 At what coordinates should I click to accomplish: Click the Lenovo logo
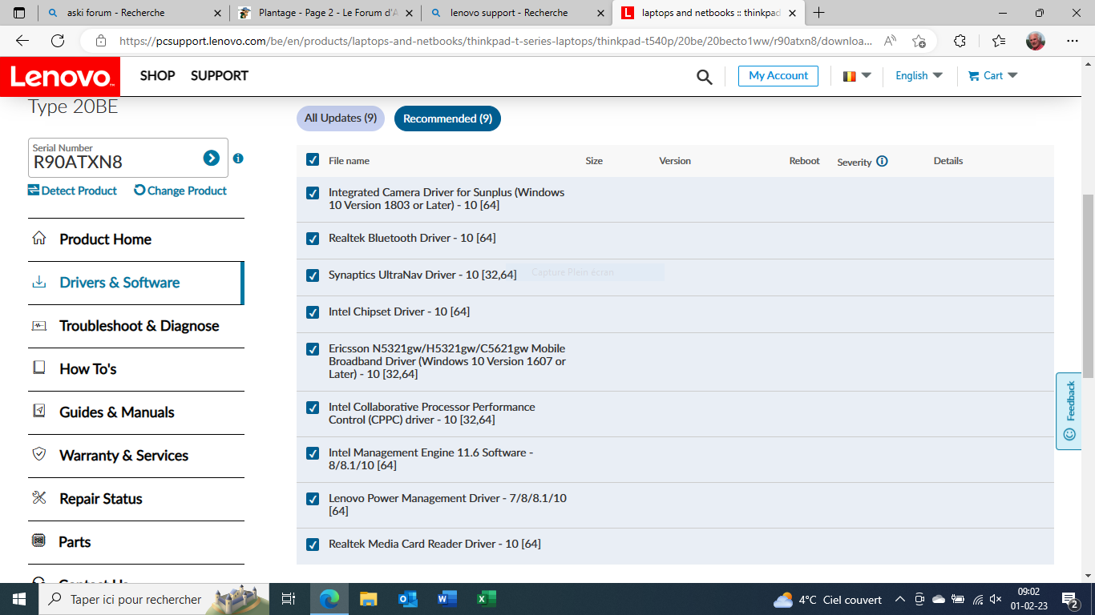point(60,77)
